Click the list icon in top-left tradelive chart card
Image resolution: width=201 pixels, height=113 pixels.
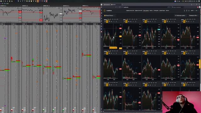tap(117, 22)
